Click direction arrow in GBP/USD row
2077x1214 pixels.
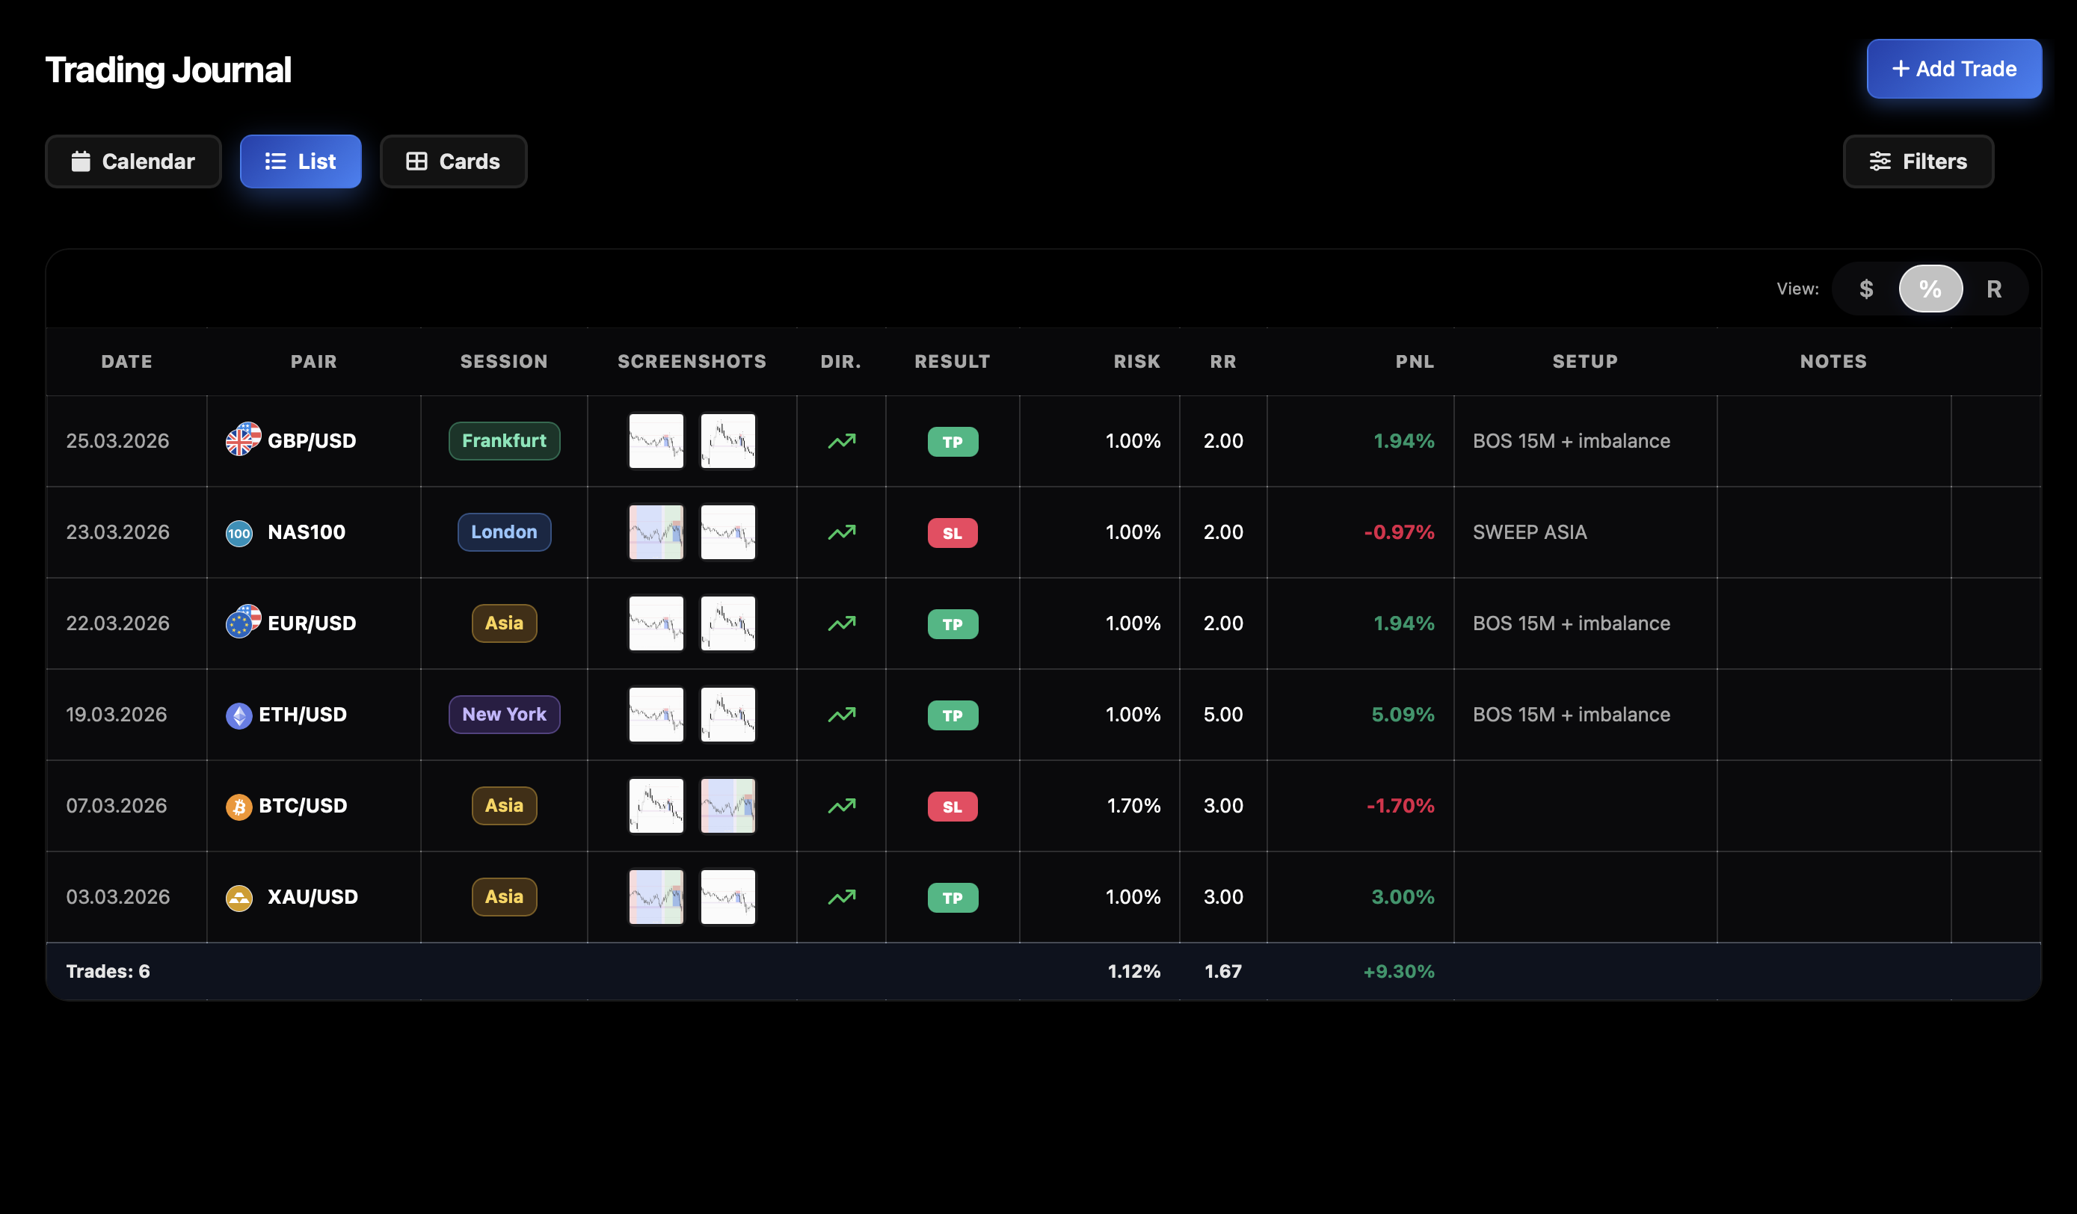click(x=842, y=441)
